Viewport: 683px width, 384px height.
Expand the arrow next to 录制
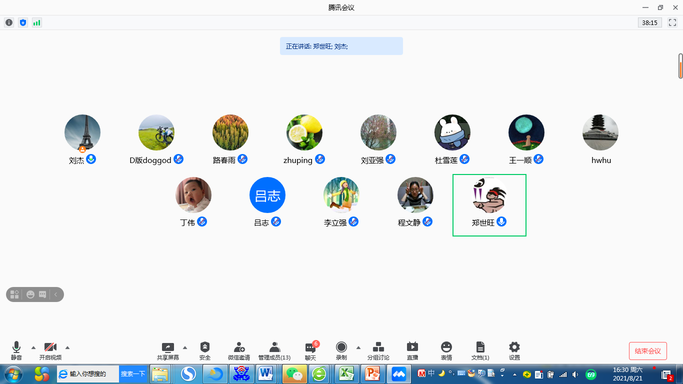pos(358,347)
